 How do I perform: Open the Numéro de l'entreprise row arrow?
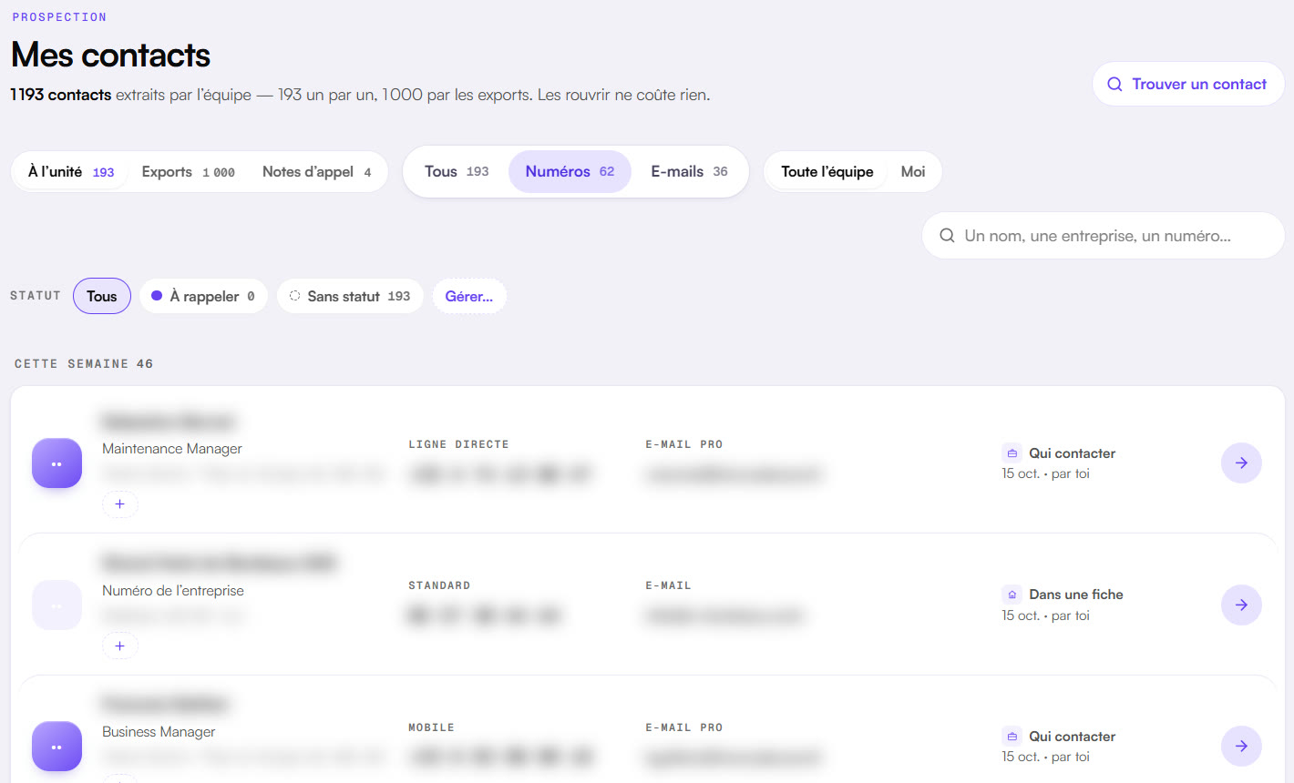pyautogui.click(x=1241, y=605)
